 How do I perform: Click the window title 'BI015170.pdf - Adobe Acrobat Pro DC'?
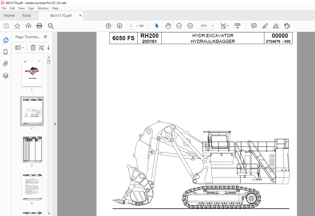[x=36, y=3]
